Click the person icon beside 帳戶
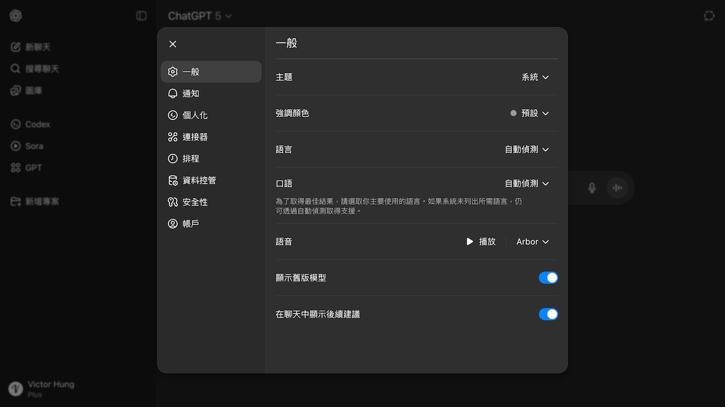The height and width of the screenshot is (407, 725). point(173,224)
